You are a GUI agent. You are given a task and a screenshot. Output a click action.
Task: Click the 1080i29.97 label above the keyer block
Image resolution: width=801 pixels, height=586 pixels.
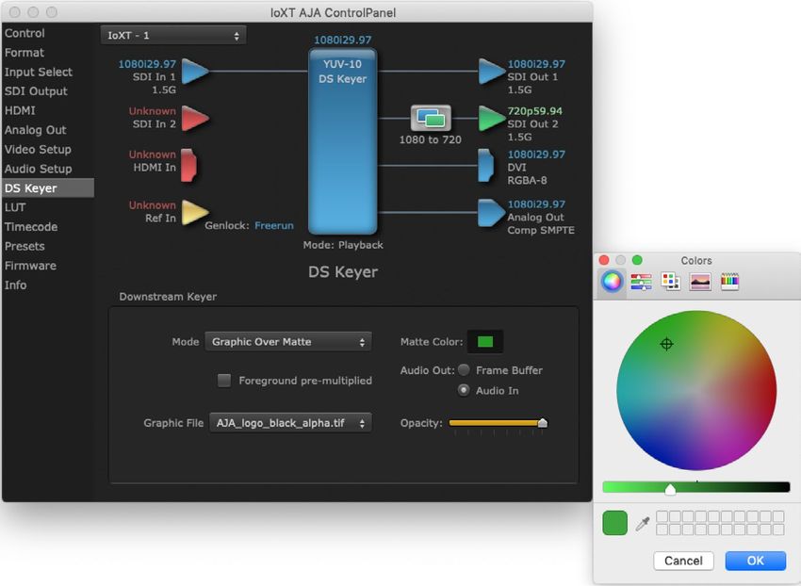(x=342, y=40)
